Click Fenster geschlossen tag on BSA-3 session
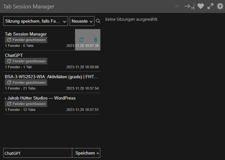The image size is (225, 160). [x=26, y=82]
